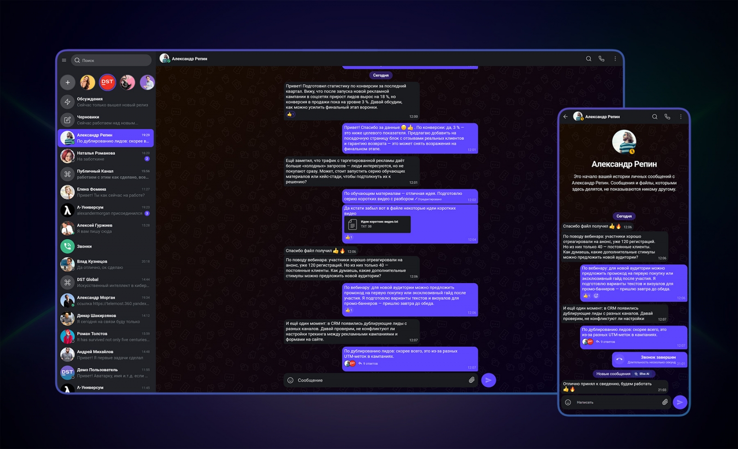The height and width of the screenshot is (449, 738).
Task: Click the add story plus button
Action: click(67, 83)
